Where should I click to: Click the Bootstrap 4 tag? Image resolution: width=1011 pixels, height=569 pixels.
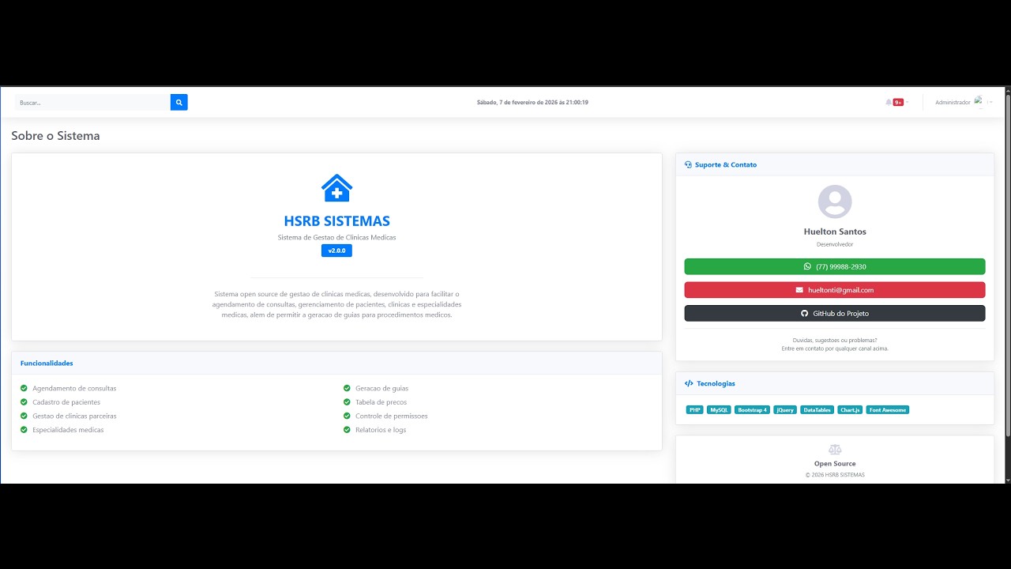click(x=752, y=410)
